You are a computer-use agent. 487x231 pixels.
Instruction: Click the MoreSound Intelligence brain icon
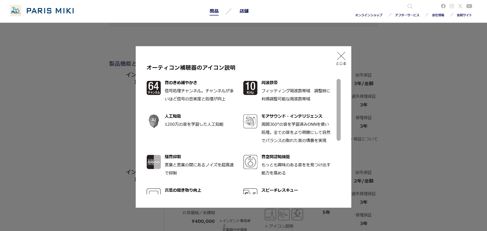pyautogui.click(x=250, y=121)
